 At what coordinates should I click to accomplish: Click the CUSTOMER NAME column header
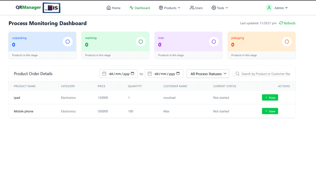[175, 86]
